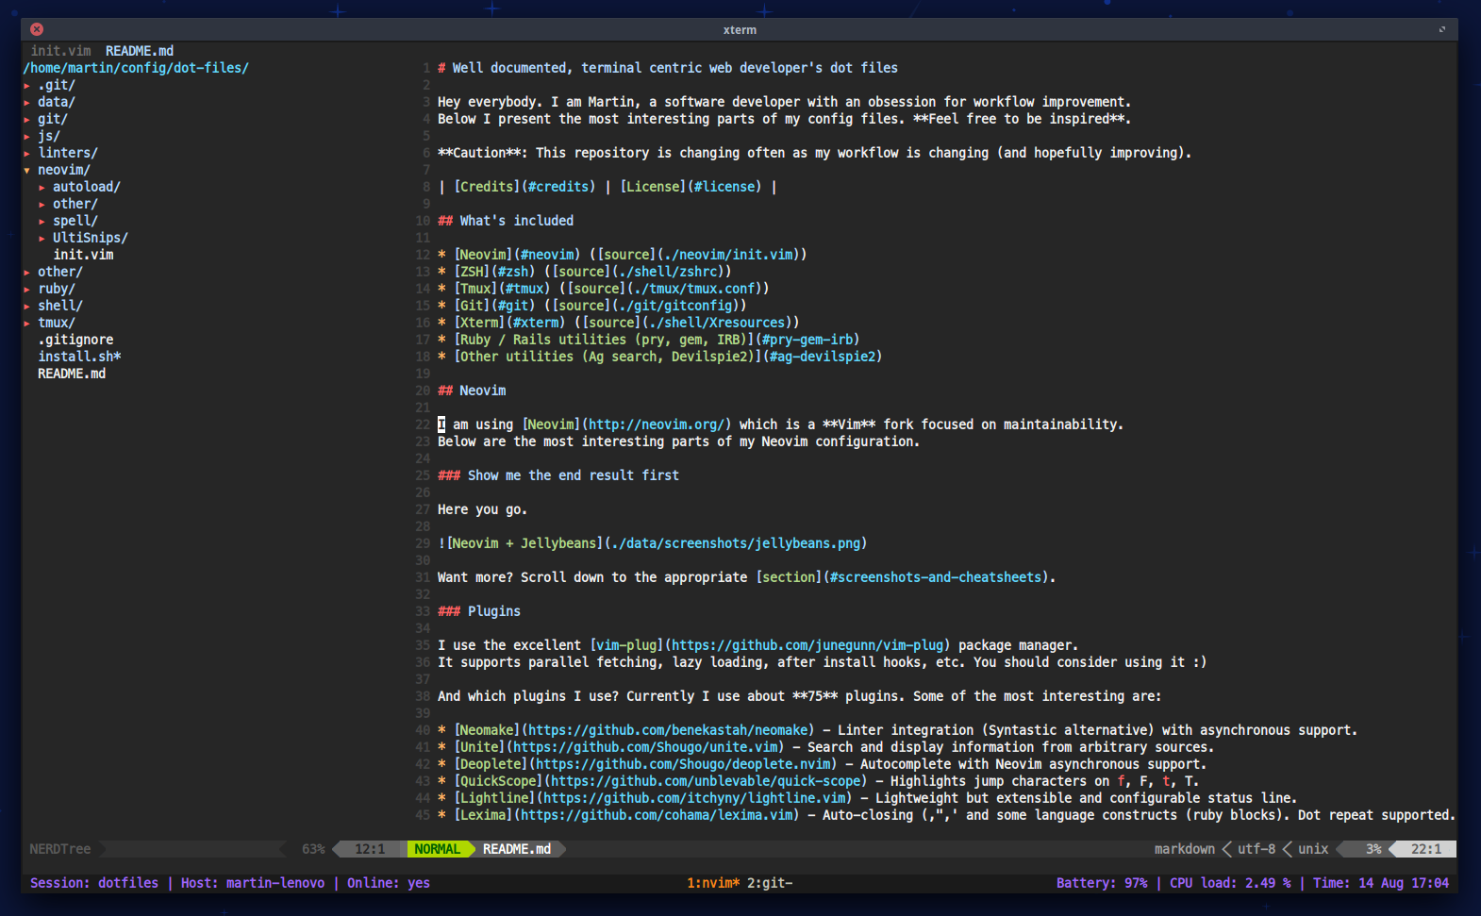
Task: Expand the tmux/ folder arrow
Action: (27, 324)
